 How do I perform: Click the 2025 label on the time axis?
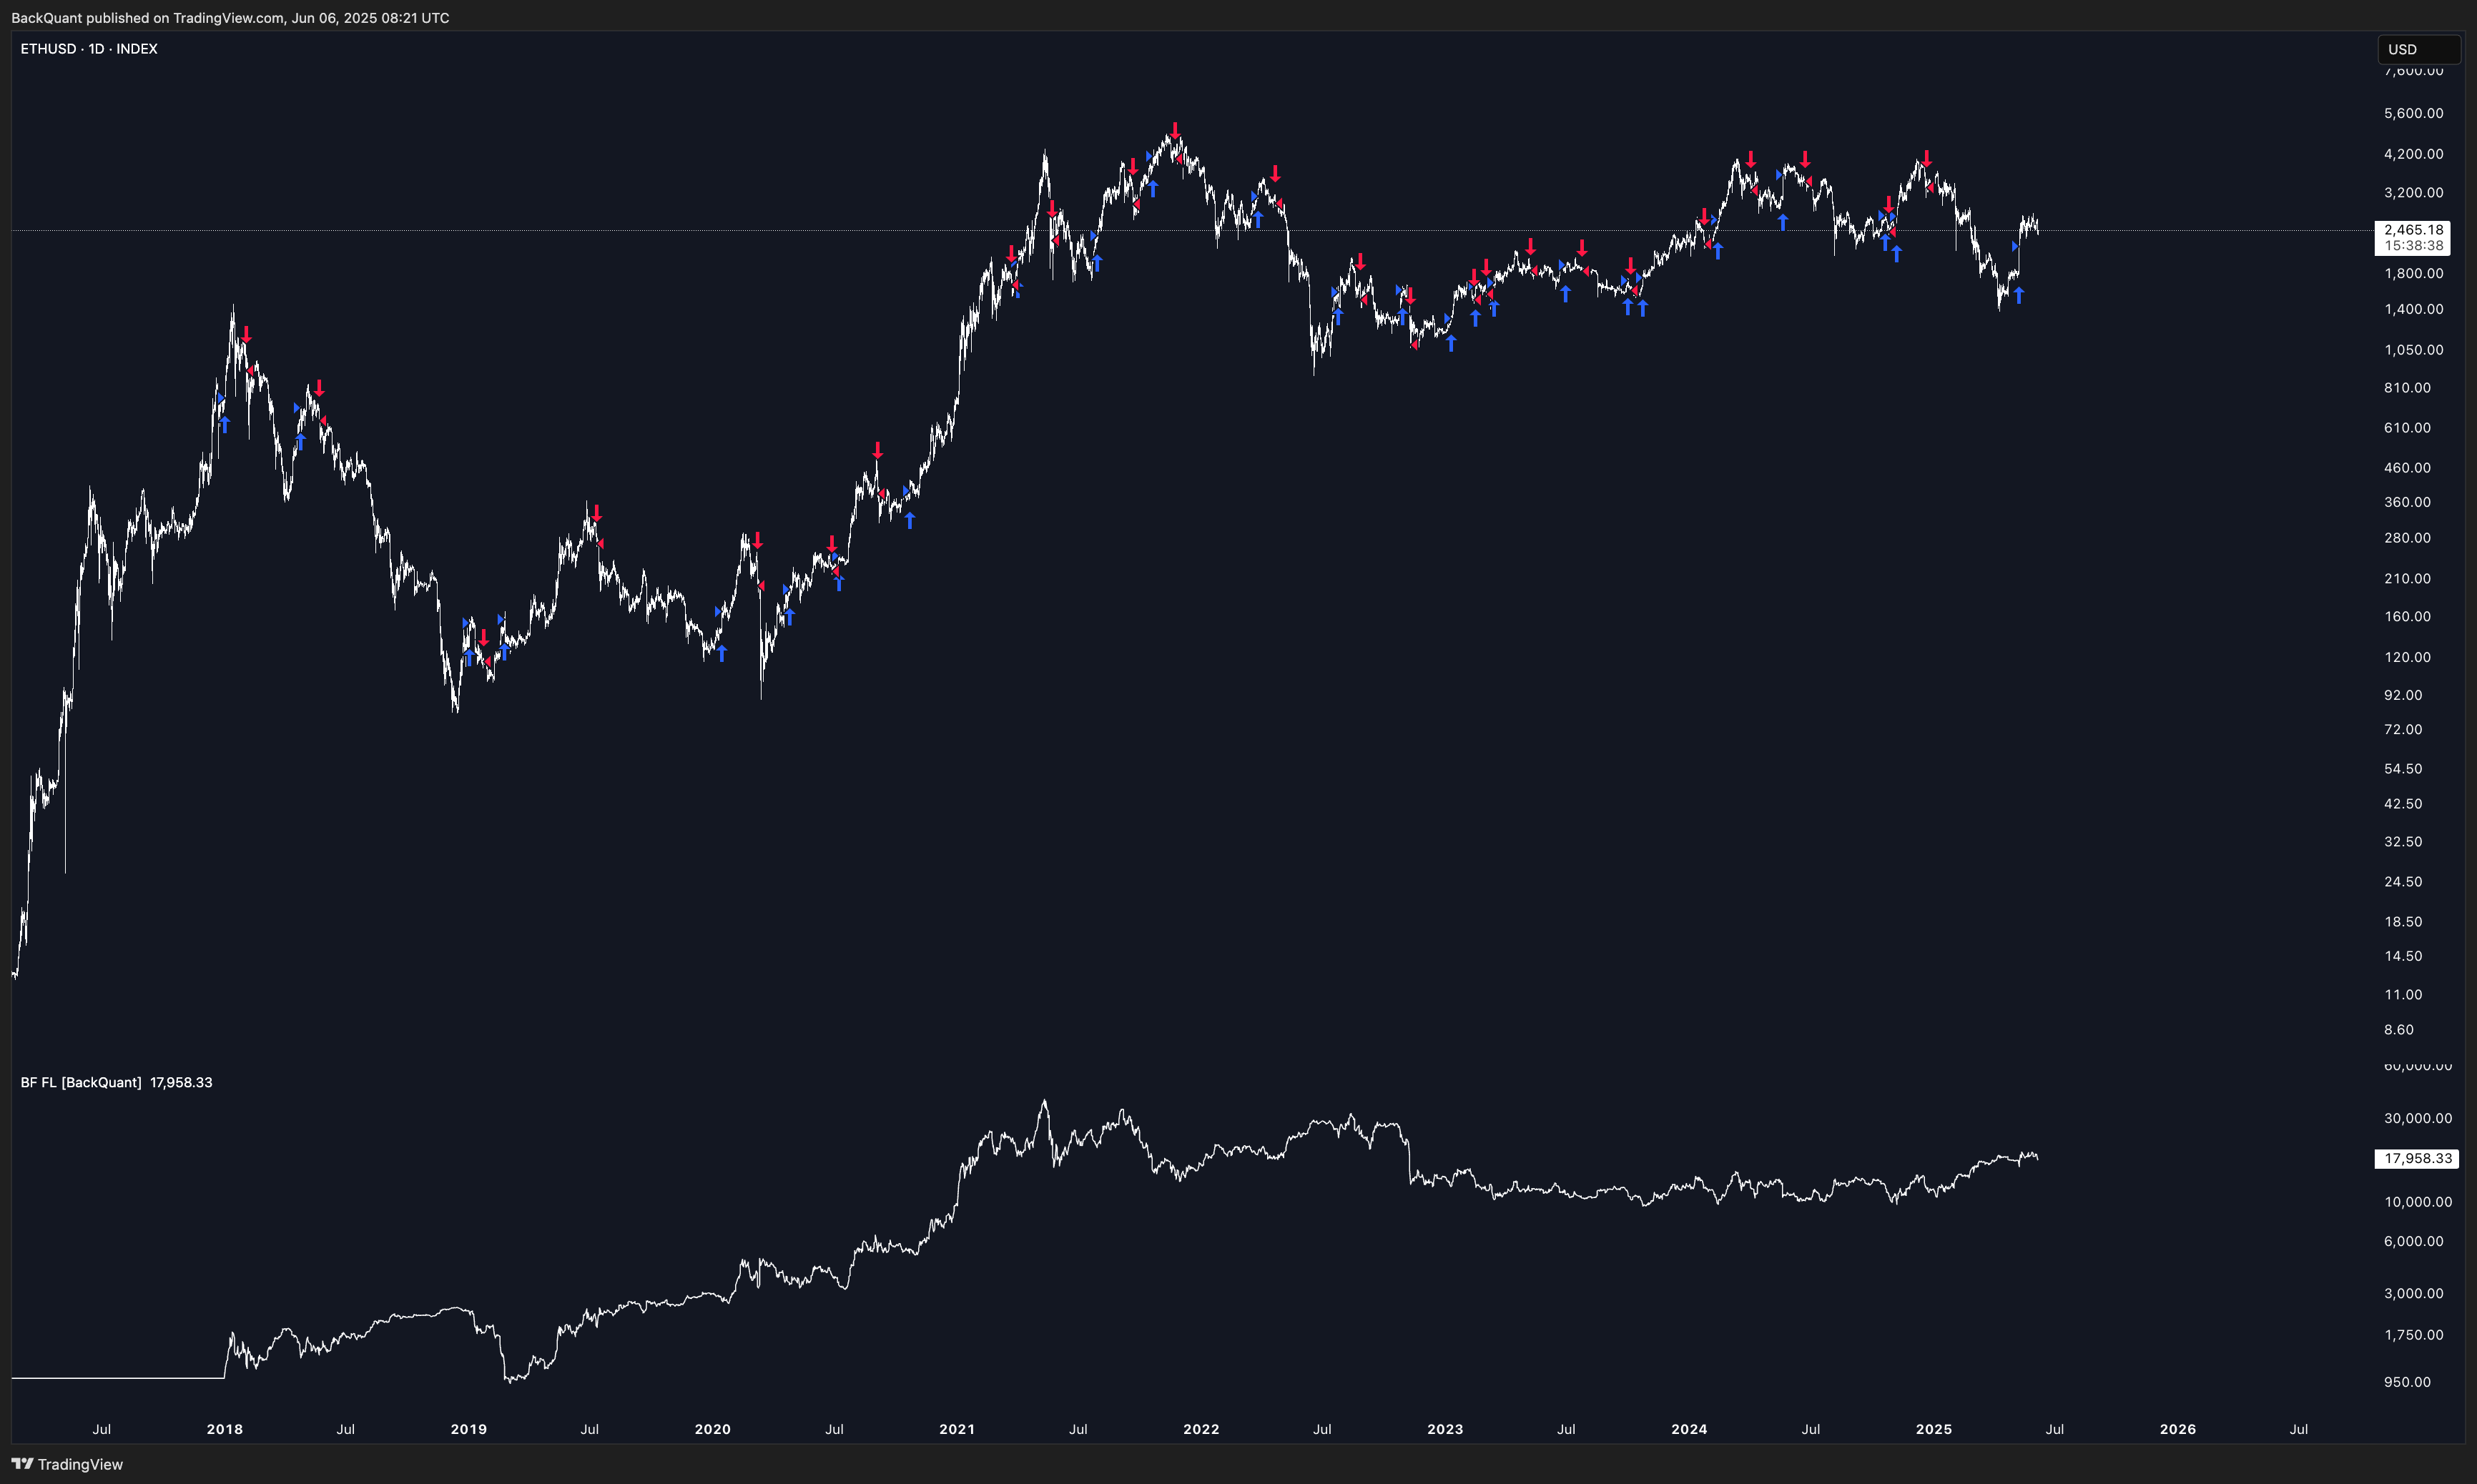pyautogui.click(x=1934, y=1429)
